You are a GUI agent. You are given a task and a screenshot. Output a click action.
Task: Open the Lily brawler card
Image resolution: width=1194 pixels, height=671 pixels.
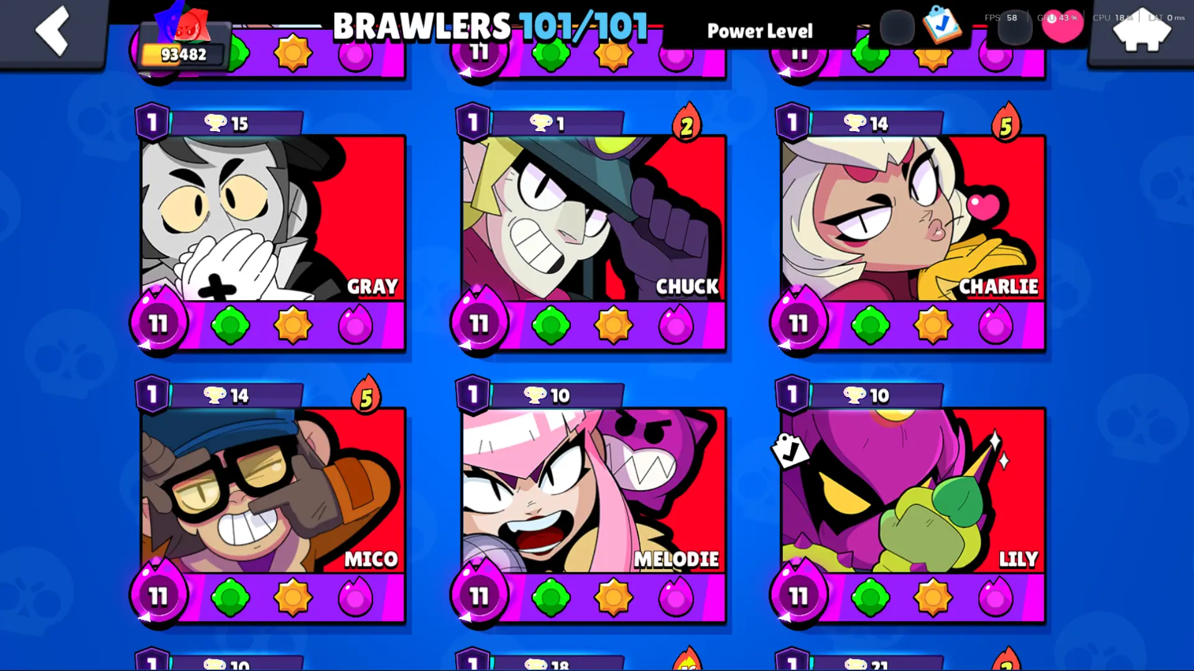click(x=913, y=490)
